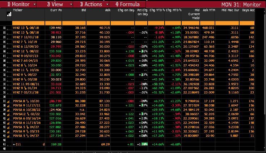Expand the Monitor dropdown arrow
This screenshot has width=266, height=153.
(x=35, y=4)
